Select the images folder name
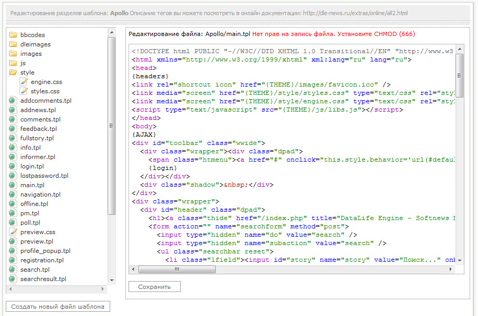 (x=31, y=54)
